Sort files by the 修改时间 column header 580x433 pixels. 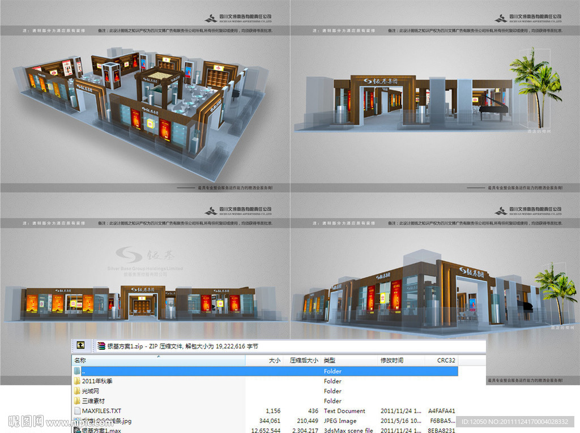pos(401,360)
